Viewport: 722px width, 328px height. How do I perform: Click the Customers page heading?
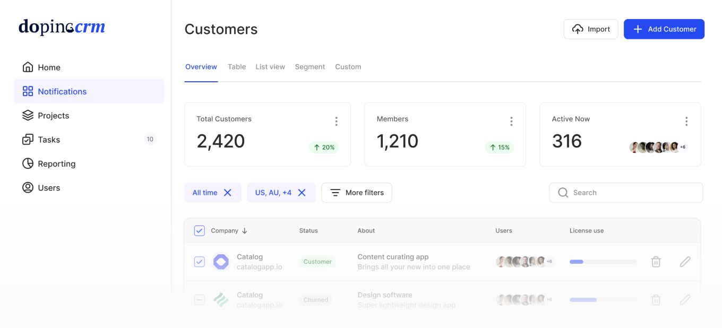click(221, 29)
